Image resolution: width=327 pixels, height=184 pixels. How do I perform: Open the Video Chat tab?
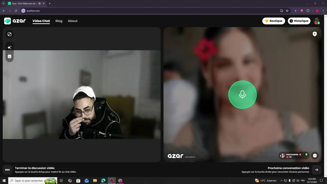tap(41, 21)
